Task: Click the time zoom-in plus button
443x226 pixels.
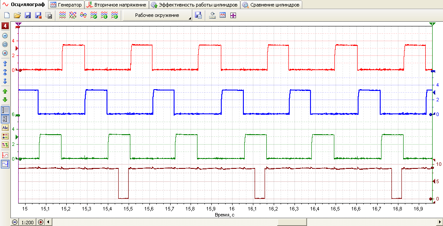Action: 40,223
